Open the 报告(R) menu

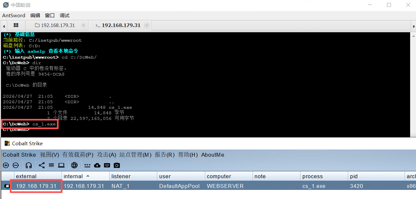[165, 155]
